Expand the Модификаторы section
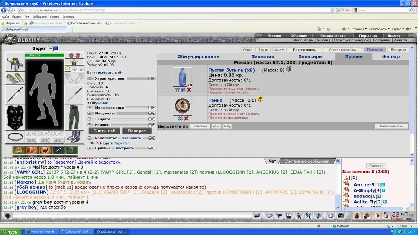418x235 pixels. (89, 108)
